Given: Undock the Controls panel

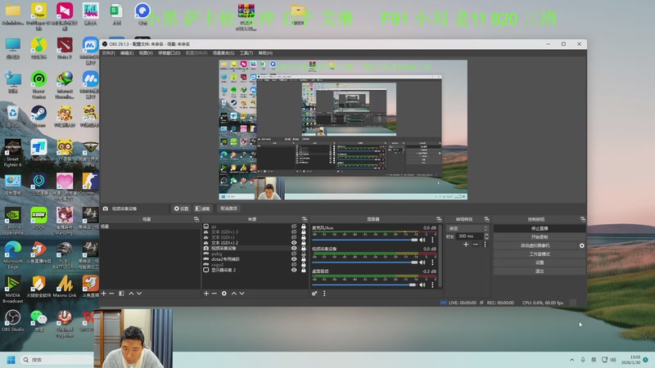Looking at the screenshot, I should 583,219.
